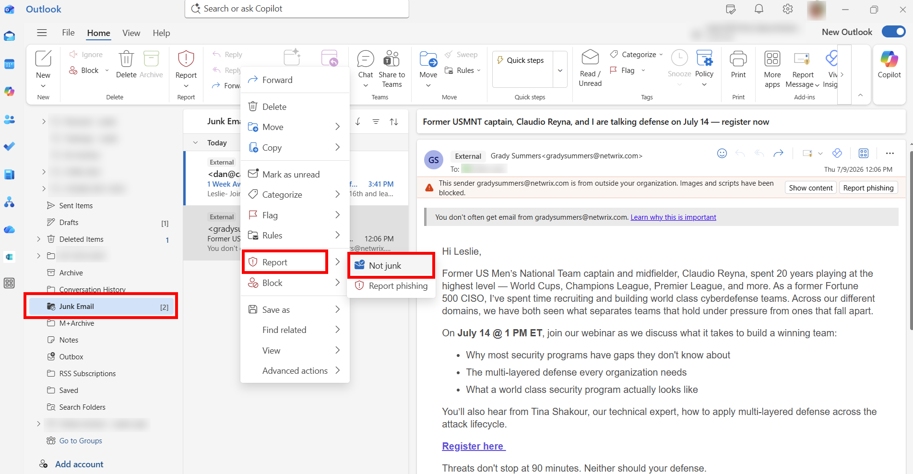Image resolution: width=913 pixels, height=474 pixels.
Task: Open the RSS Subscriptions folder
Action: [x=87, y=374]
